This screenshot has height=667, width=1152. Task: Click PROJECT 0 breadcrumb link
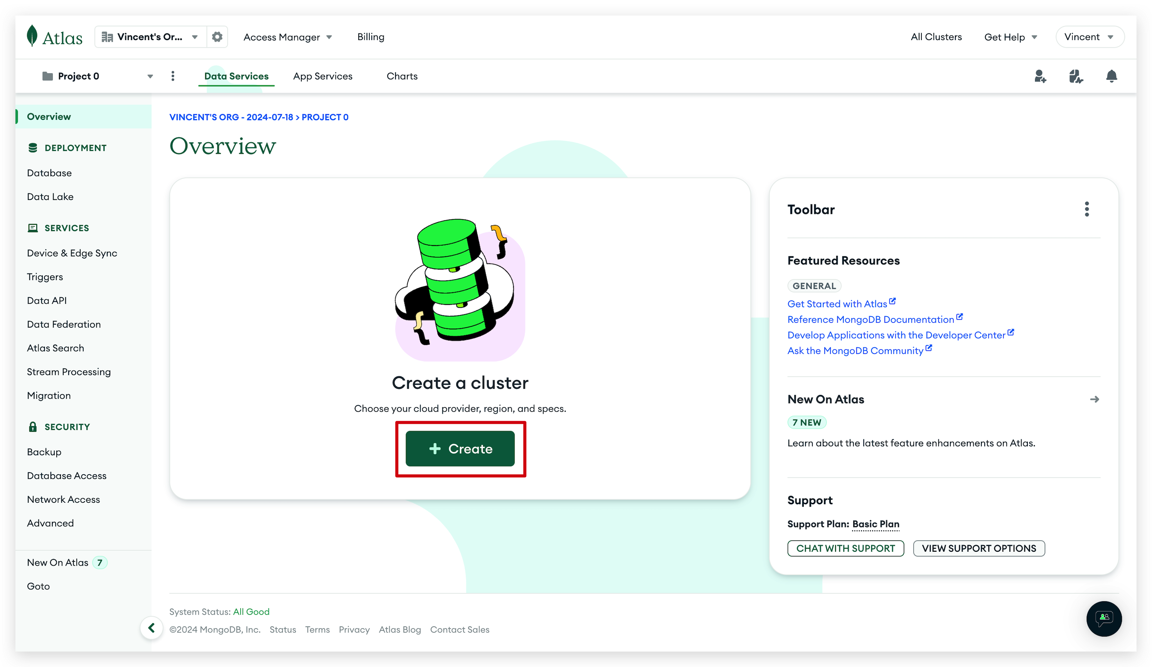coord(325,117)
